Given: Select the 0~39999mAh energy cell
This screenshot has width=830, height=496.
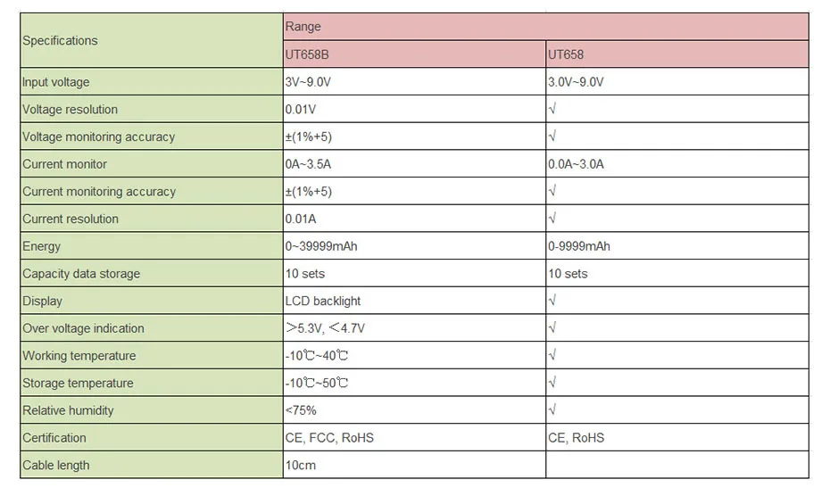Looking at the screenshot, I should click(414, 246).
